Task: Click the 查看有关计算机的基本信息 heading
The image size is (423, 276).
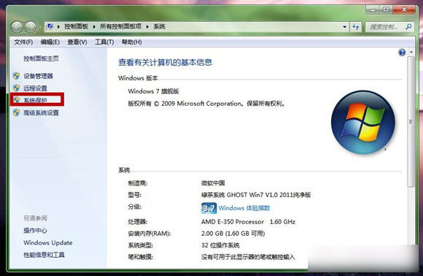Action: (x=165, y=62)
